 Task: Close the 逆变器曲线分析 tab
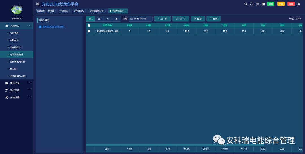105,11
